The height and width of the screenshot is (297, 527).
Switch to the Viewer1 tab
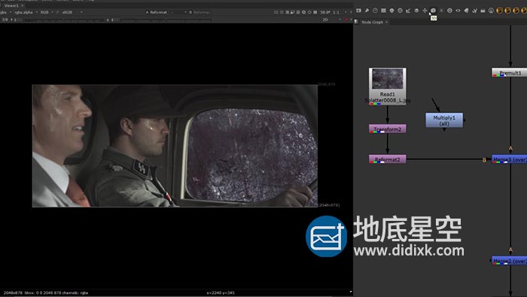pos(11,6)
